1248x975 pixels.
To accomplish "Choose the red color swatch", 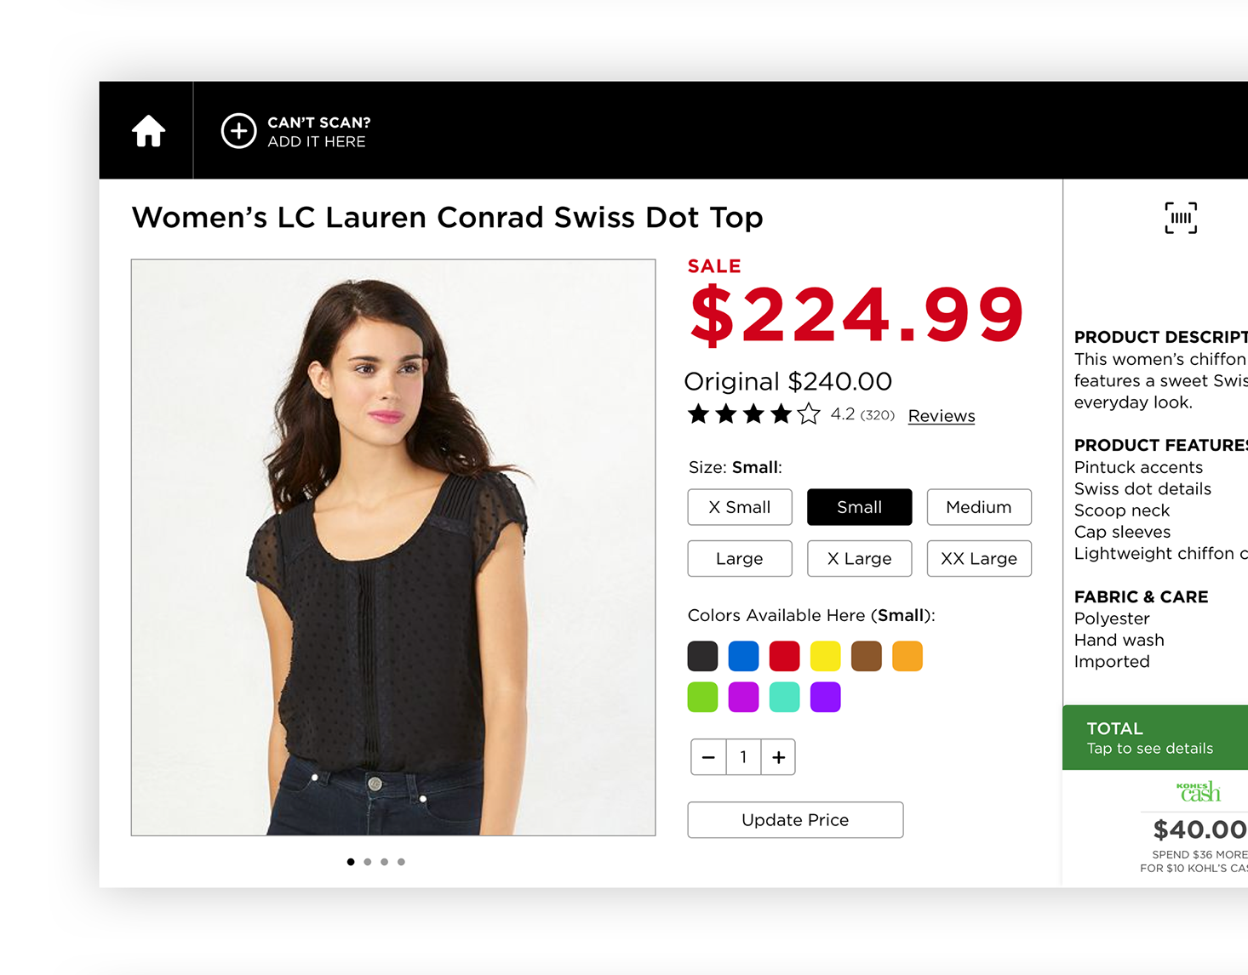I will pos(784,656).
